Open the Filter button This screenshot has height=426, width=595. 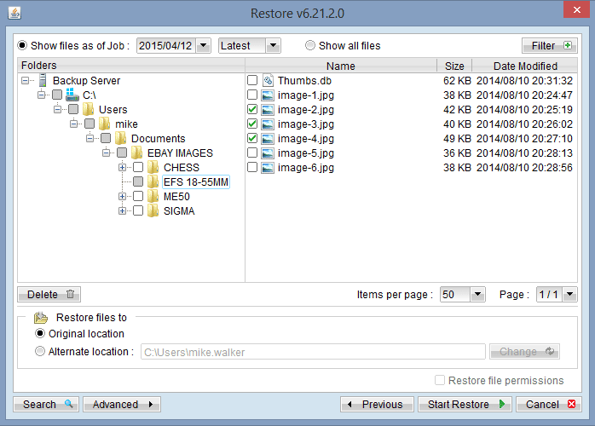tap(549, 45)
